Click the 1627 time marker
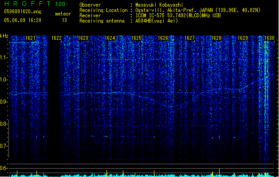 point(189,38)
